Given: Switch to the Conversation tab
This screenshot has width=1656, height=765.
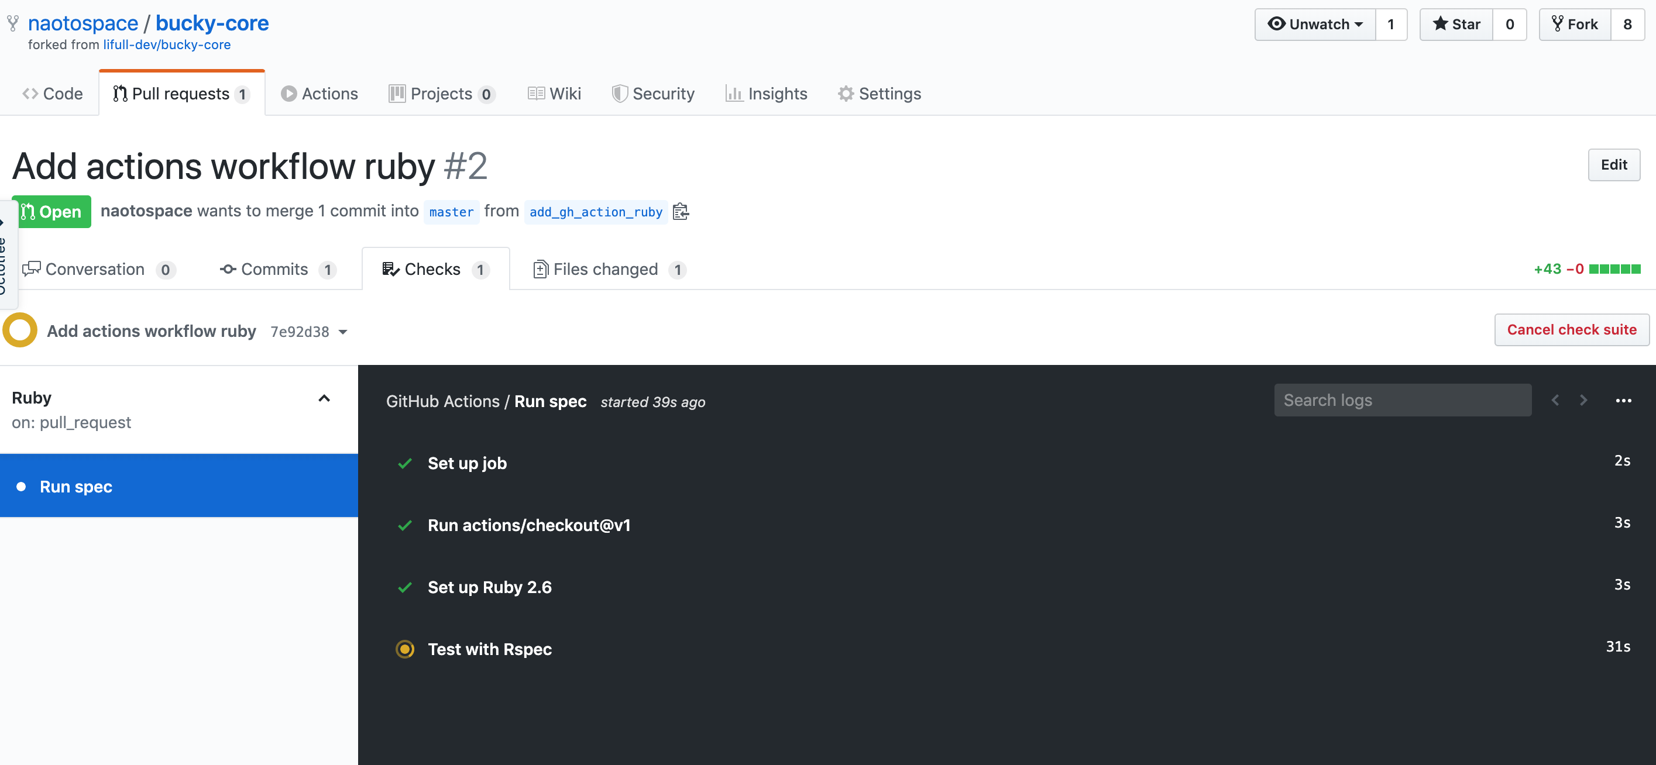Looking at the screenshot, I should [99, 269].
